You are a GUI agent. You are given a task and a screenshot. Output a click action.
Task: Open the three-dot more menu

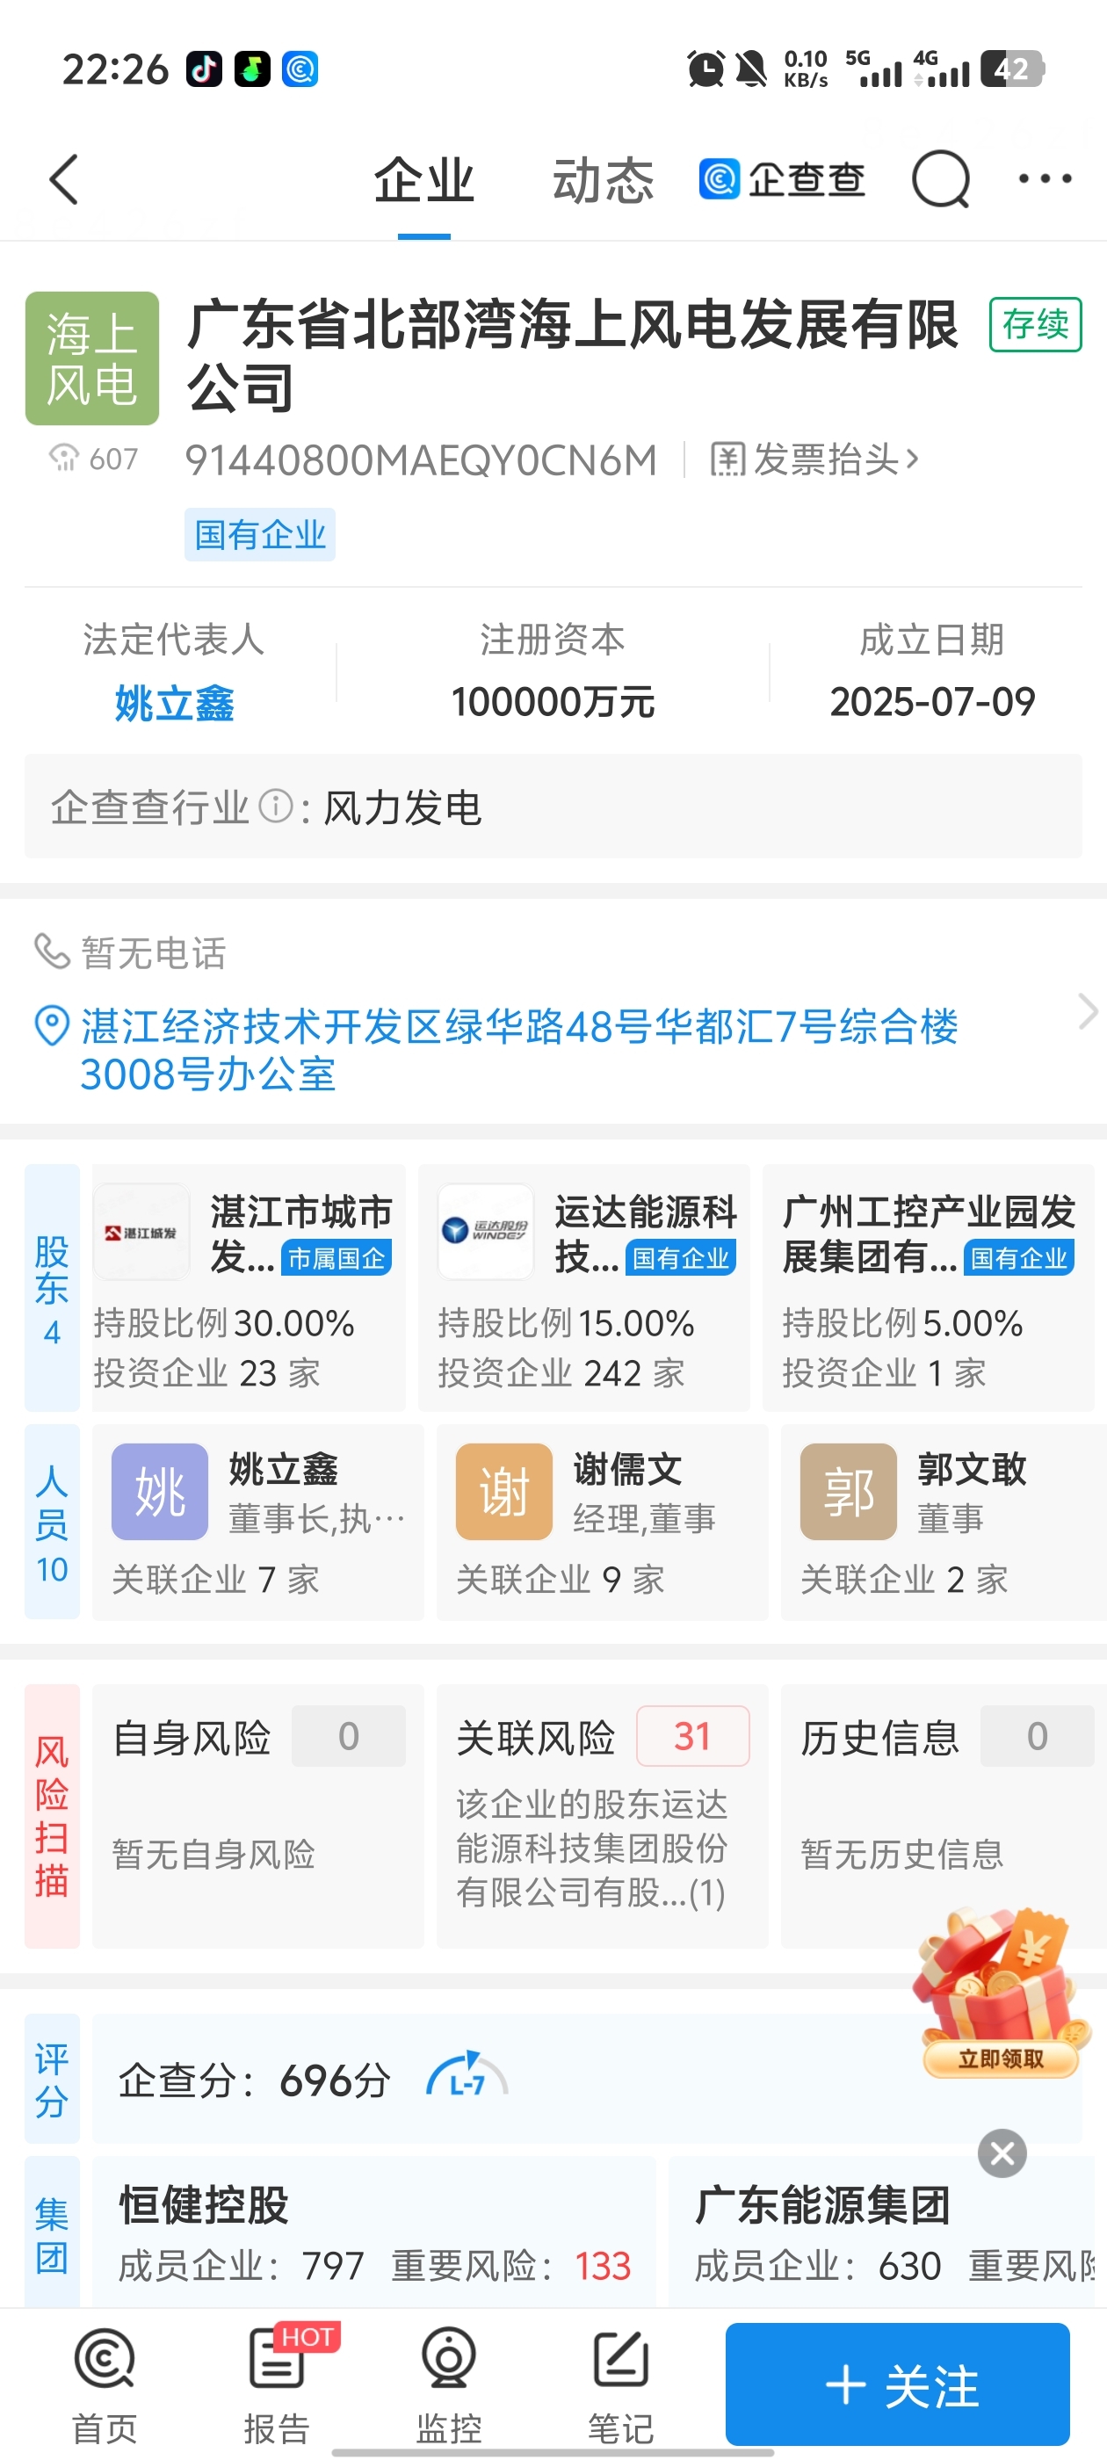1045,178
